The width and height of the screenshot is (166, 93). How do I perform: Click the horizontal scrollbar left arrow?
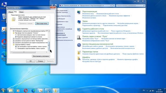coord(11,52)
